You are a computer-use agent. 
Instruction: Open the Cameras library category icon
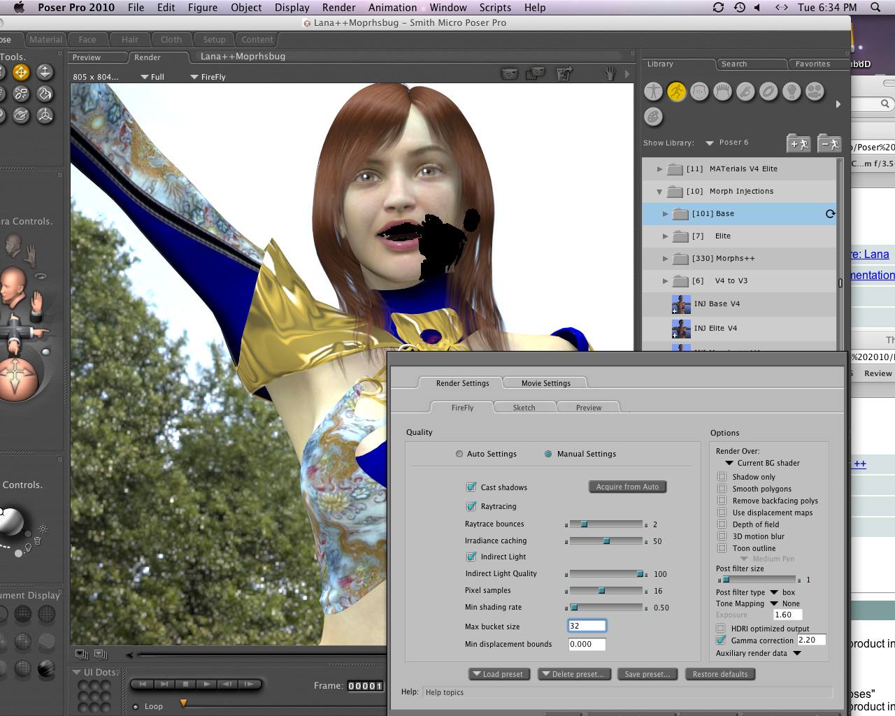(x=814, y=92)
